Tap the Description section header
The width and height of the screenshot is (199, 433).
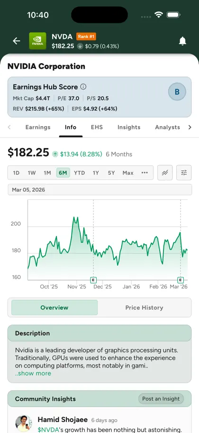pos(99,333)
